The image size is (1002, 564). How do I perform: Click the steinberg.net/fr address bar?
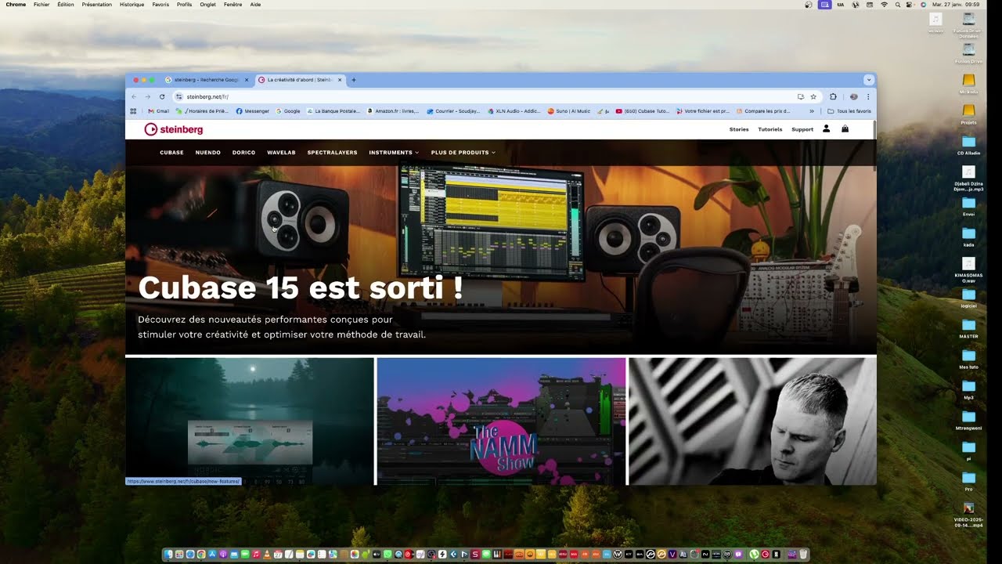(485, 96)
